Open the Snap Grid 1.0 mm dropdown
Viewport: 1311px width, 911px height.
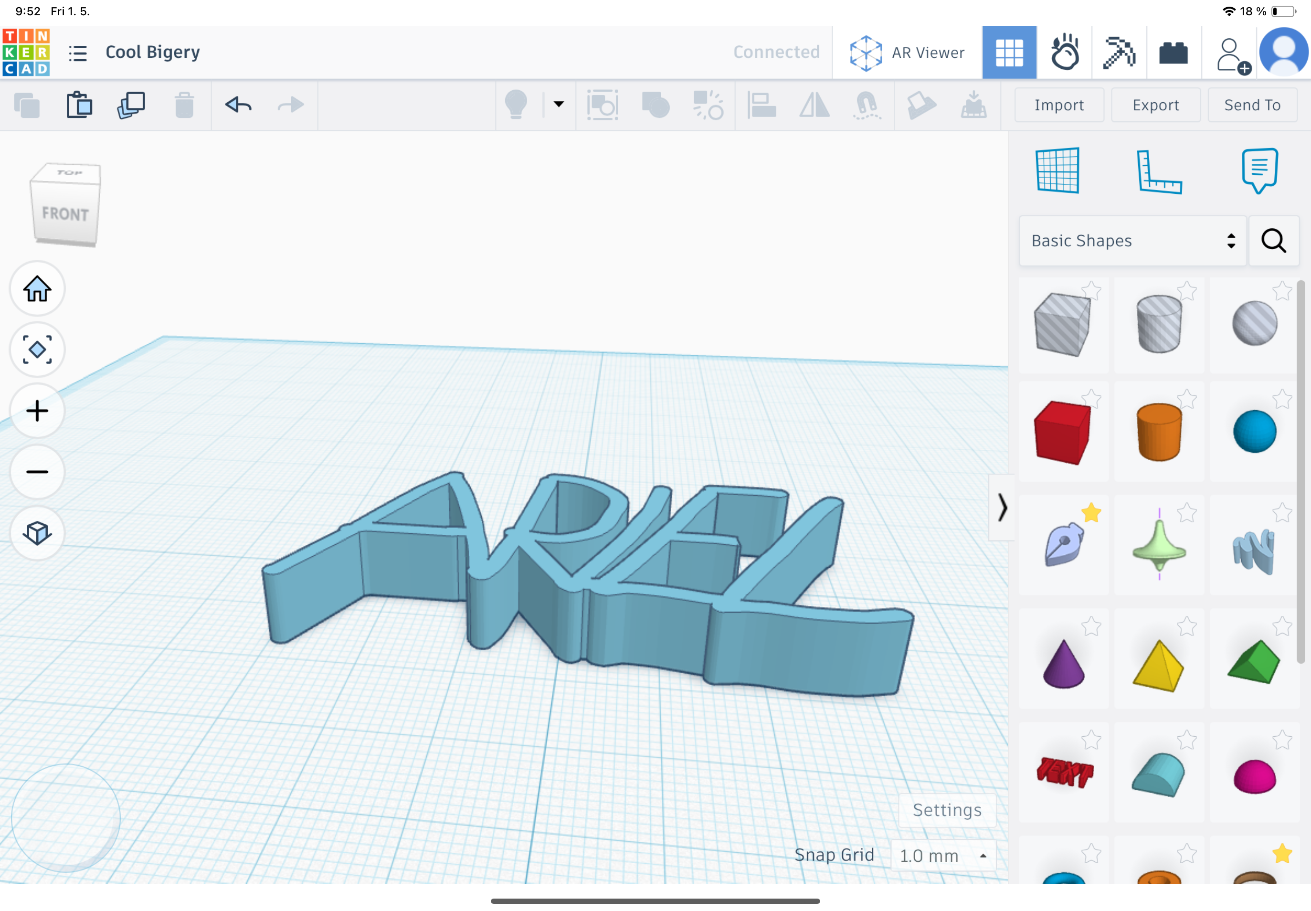click(943, 856)
